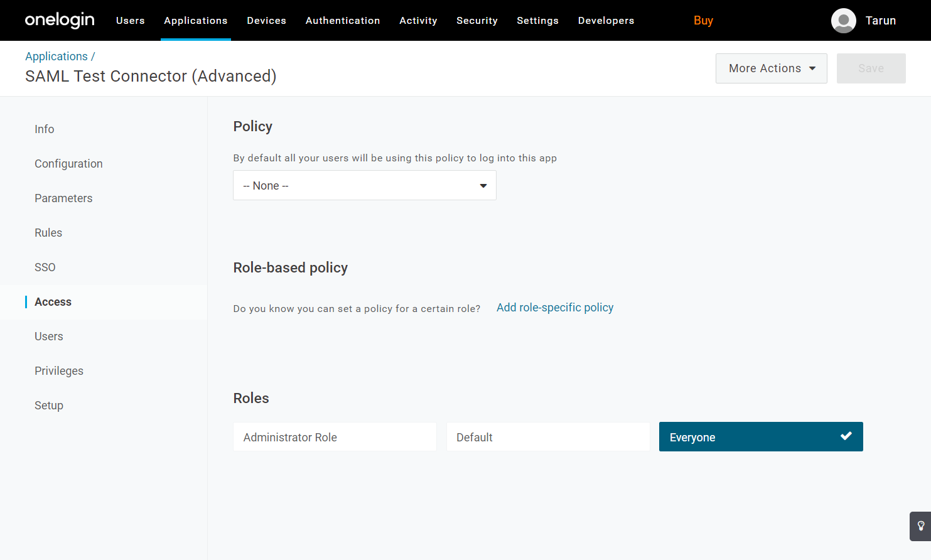The width and height of the screenshot is (931, 560).
Task: Enable the Administrator Role
Action: click(x=334, y=437)
